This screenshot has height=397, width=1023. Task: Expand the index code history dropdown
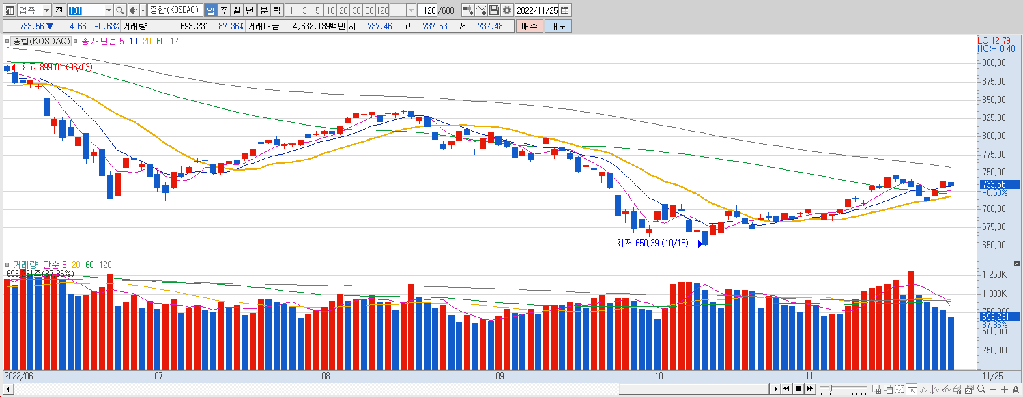coord(109,10)
